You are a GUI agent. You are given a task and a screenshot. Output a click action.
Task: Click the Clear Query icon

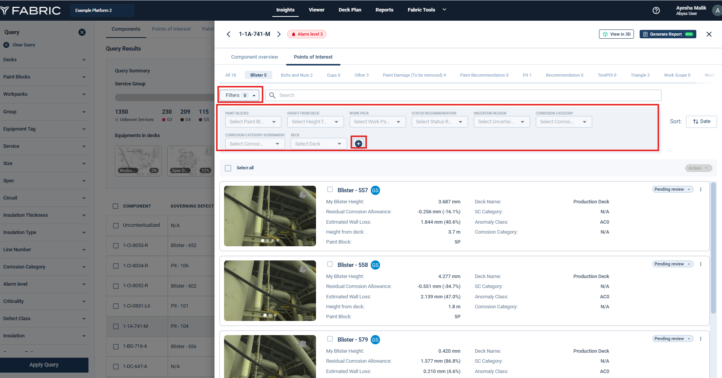pyautogui.click(x=6, y=45)
